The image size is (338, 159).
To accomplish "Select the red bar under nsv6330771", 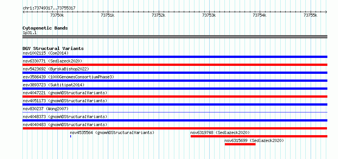I will pos(175,65).
